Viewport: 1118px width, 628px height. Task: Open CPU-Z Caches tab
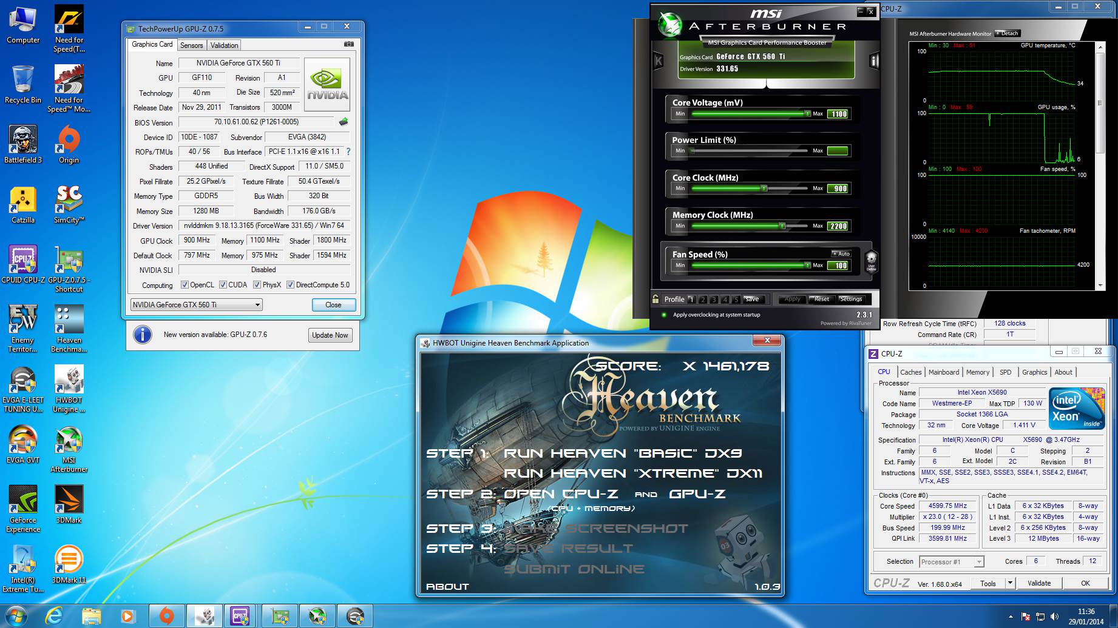(910, 372)
